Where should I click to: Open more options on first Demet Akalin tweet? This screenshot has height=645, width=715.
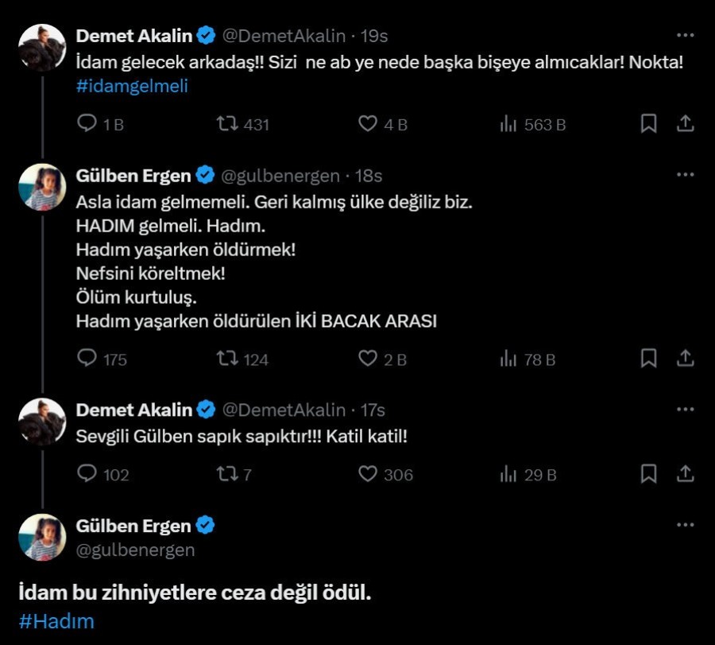[685, 36]
